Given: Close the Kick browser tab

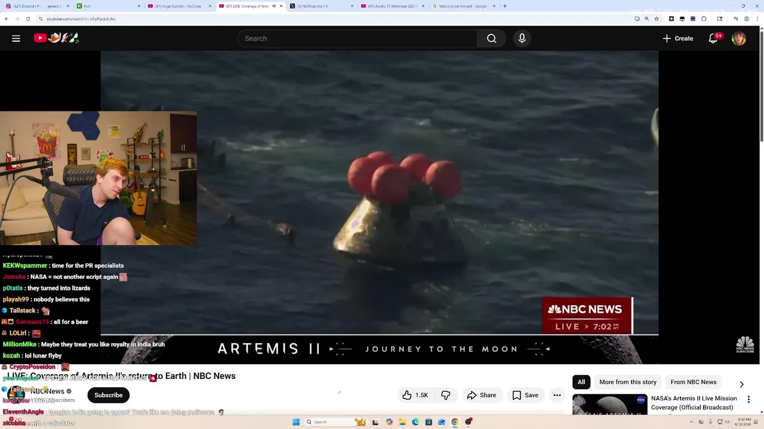Looking at the screenshot, I should [x=139, y=6].
